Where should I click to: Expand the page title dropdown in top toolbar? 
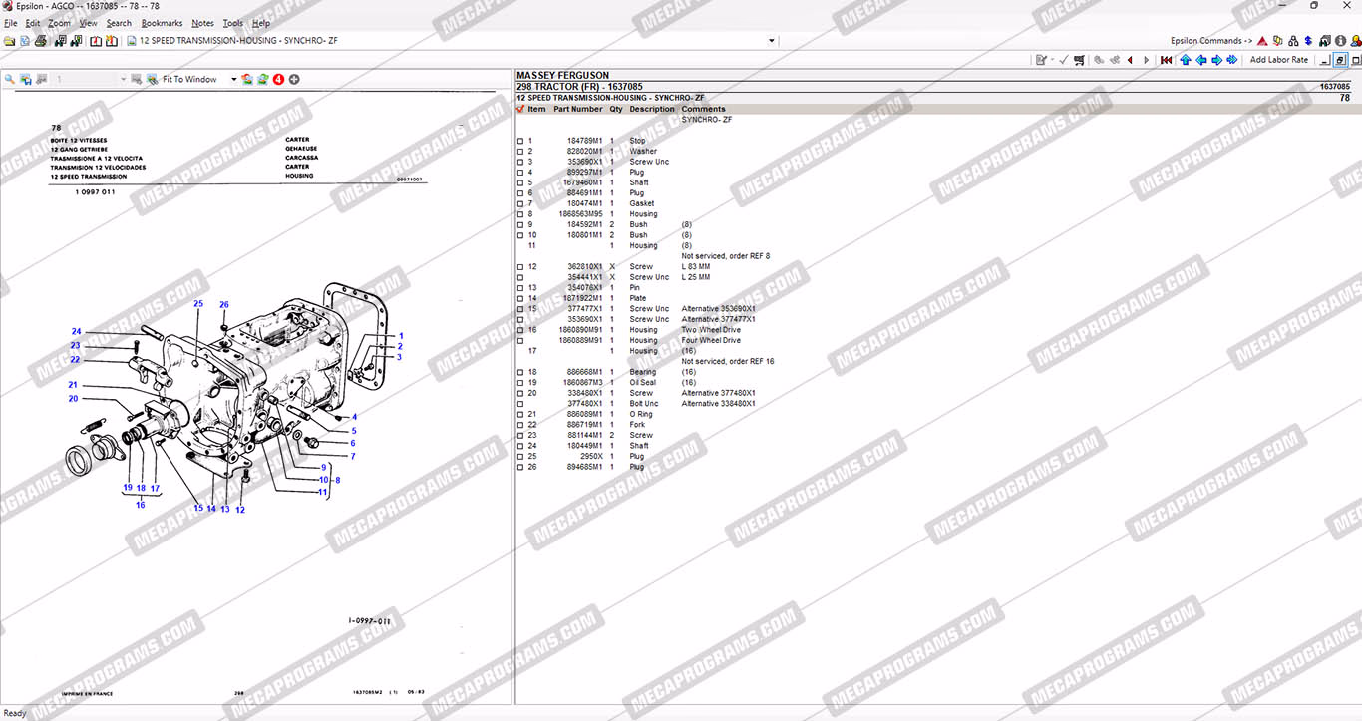[x=771, y=41]
